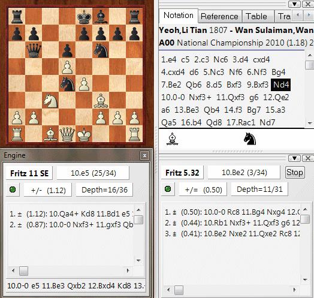314x298 pixels.
Task: Click Fritz 5.32 evaluation +/= (0.50)
Action: click(x=203, y=189)
